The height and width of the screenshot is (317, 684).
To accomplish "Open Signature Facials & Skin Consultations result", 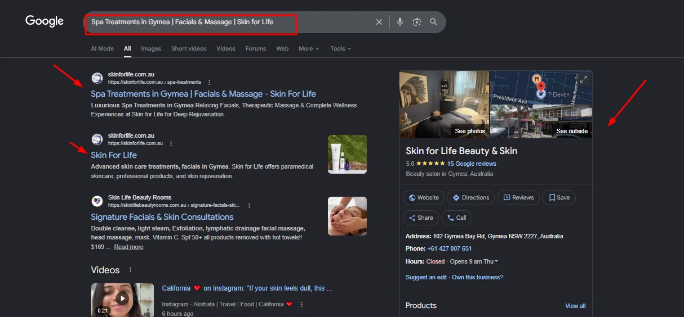I will point(162,217).
